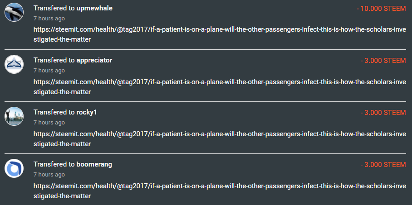The height and width of the screenshot is (205, 412).
Task: Click the -3.000 STEEM amount for appreciator
Action: pos(383,60)
